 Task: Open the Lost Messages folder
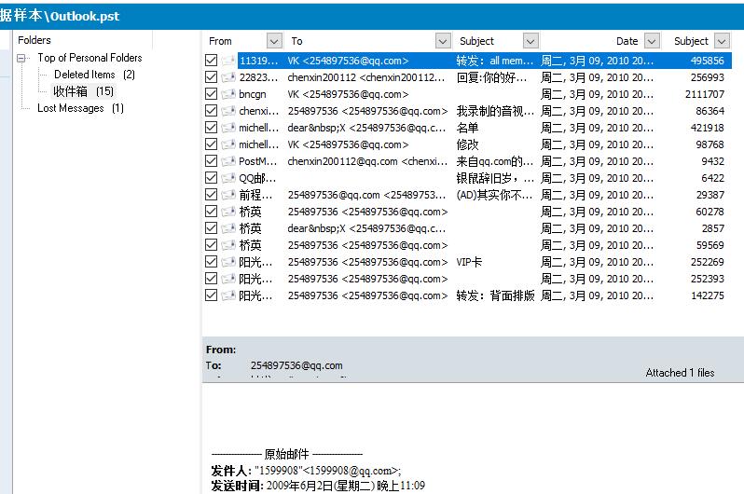tap(80, 108)
